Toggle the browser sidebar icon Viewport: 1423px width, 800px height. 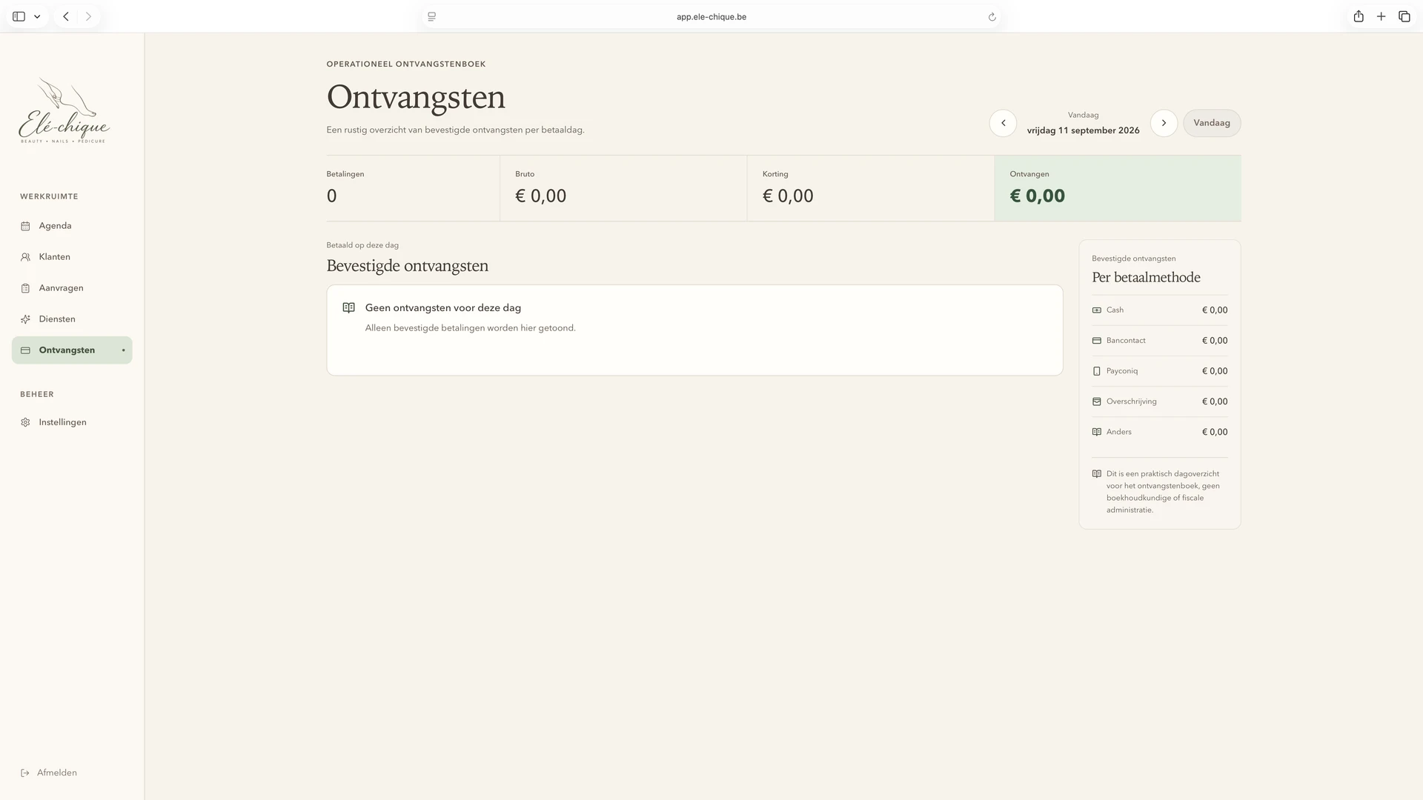(x=19, y=16)
